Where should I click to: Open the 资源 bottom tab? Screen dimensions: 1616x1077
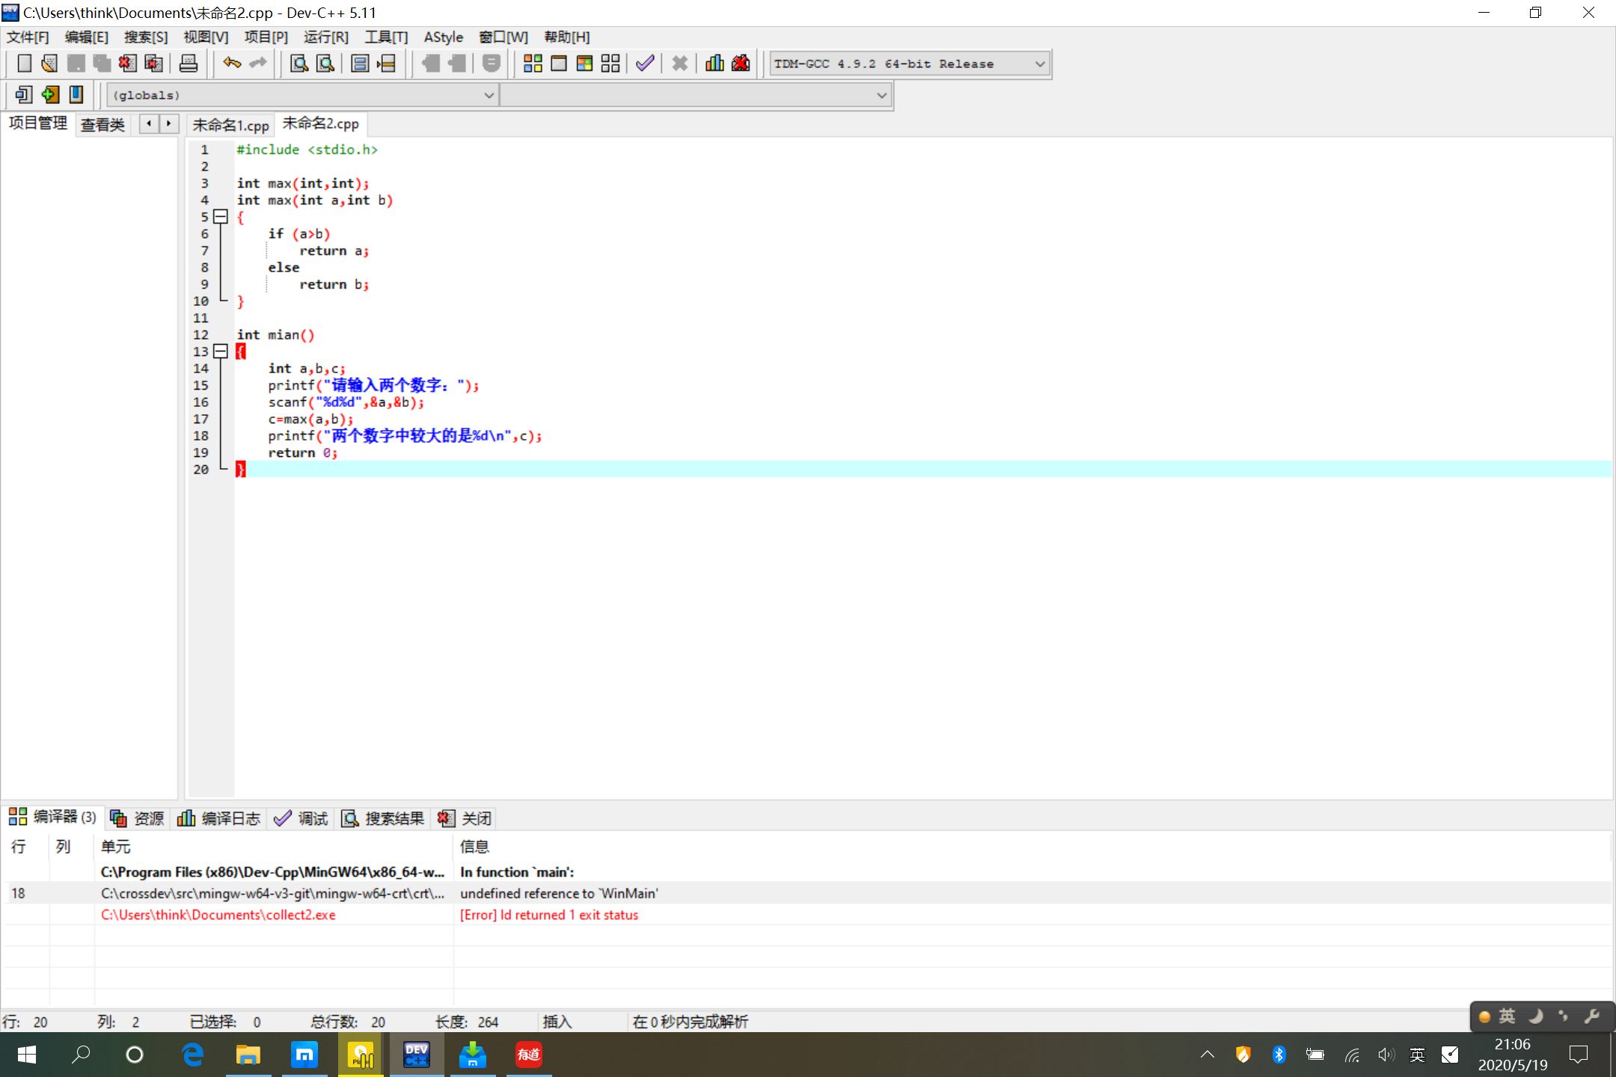point(137,818)
